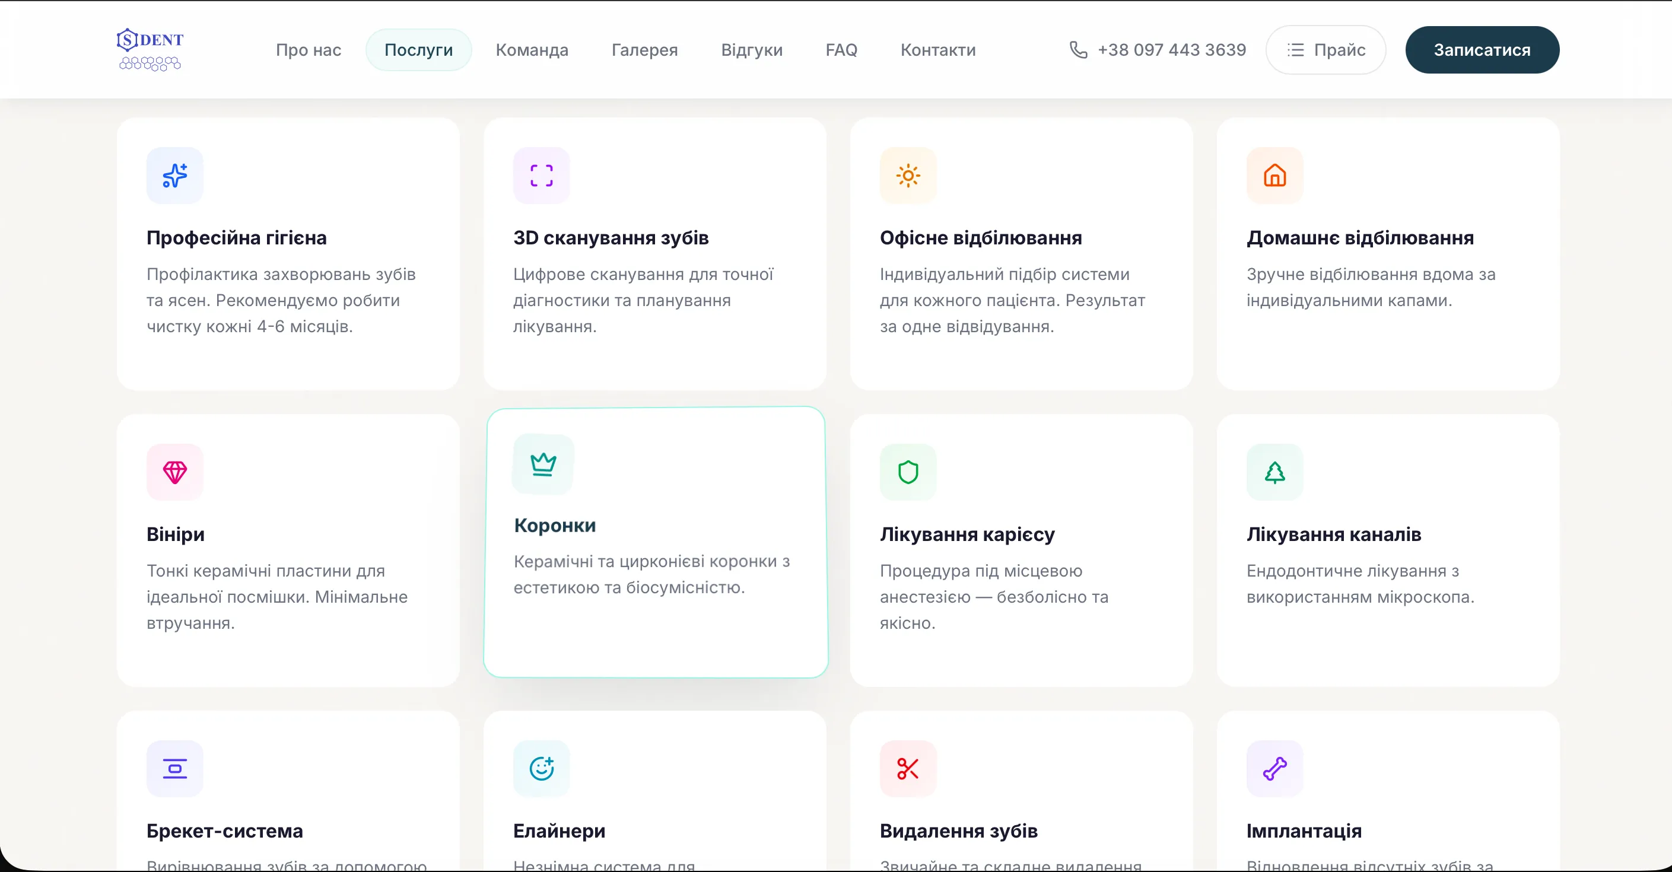Open the Галерея navigation link

644,50
